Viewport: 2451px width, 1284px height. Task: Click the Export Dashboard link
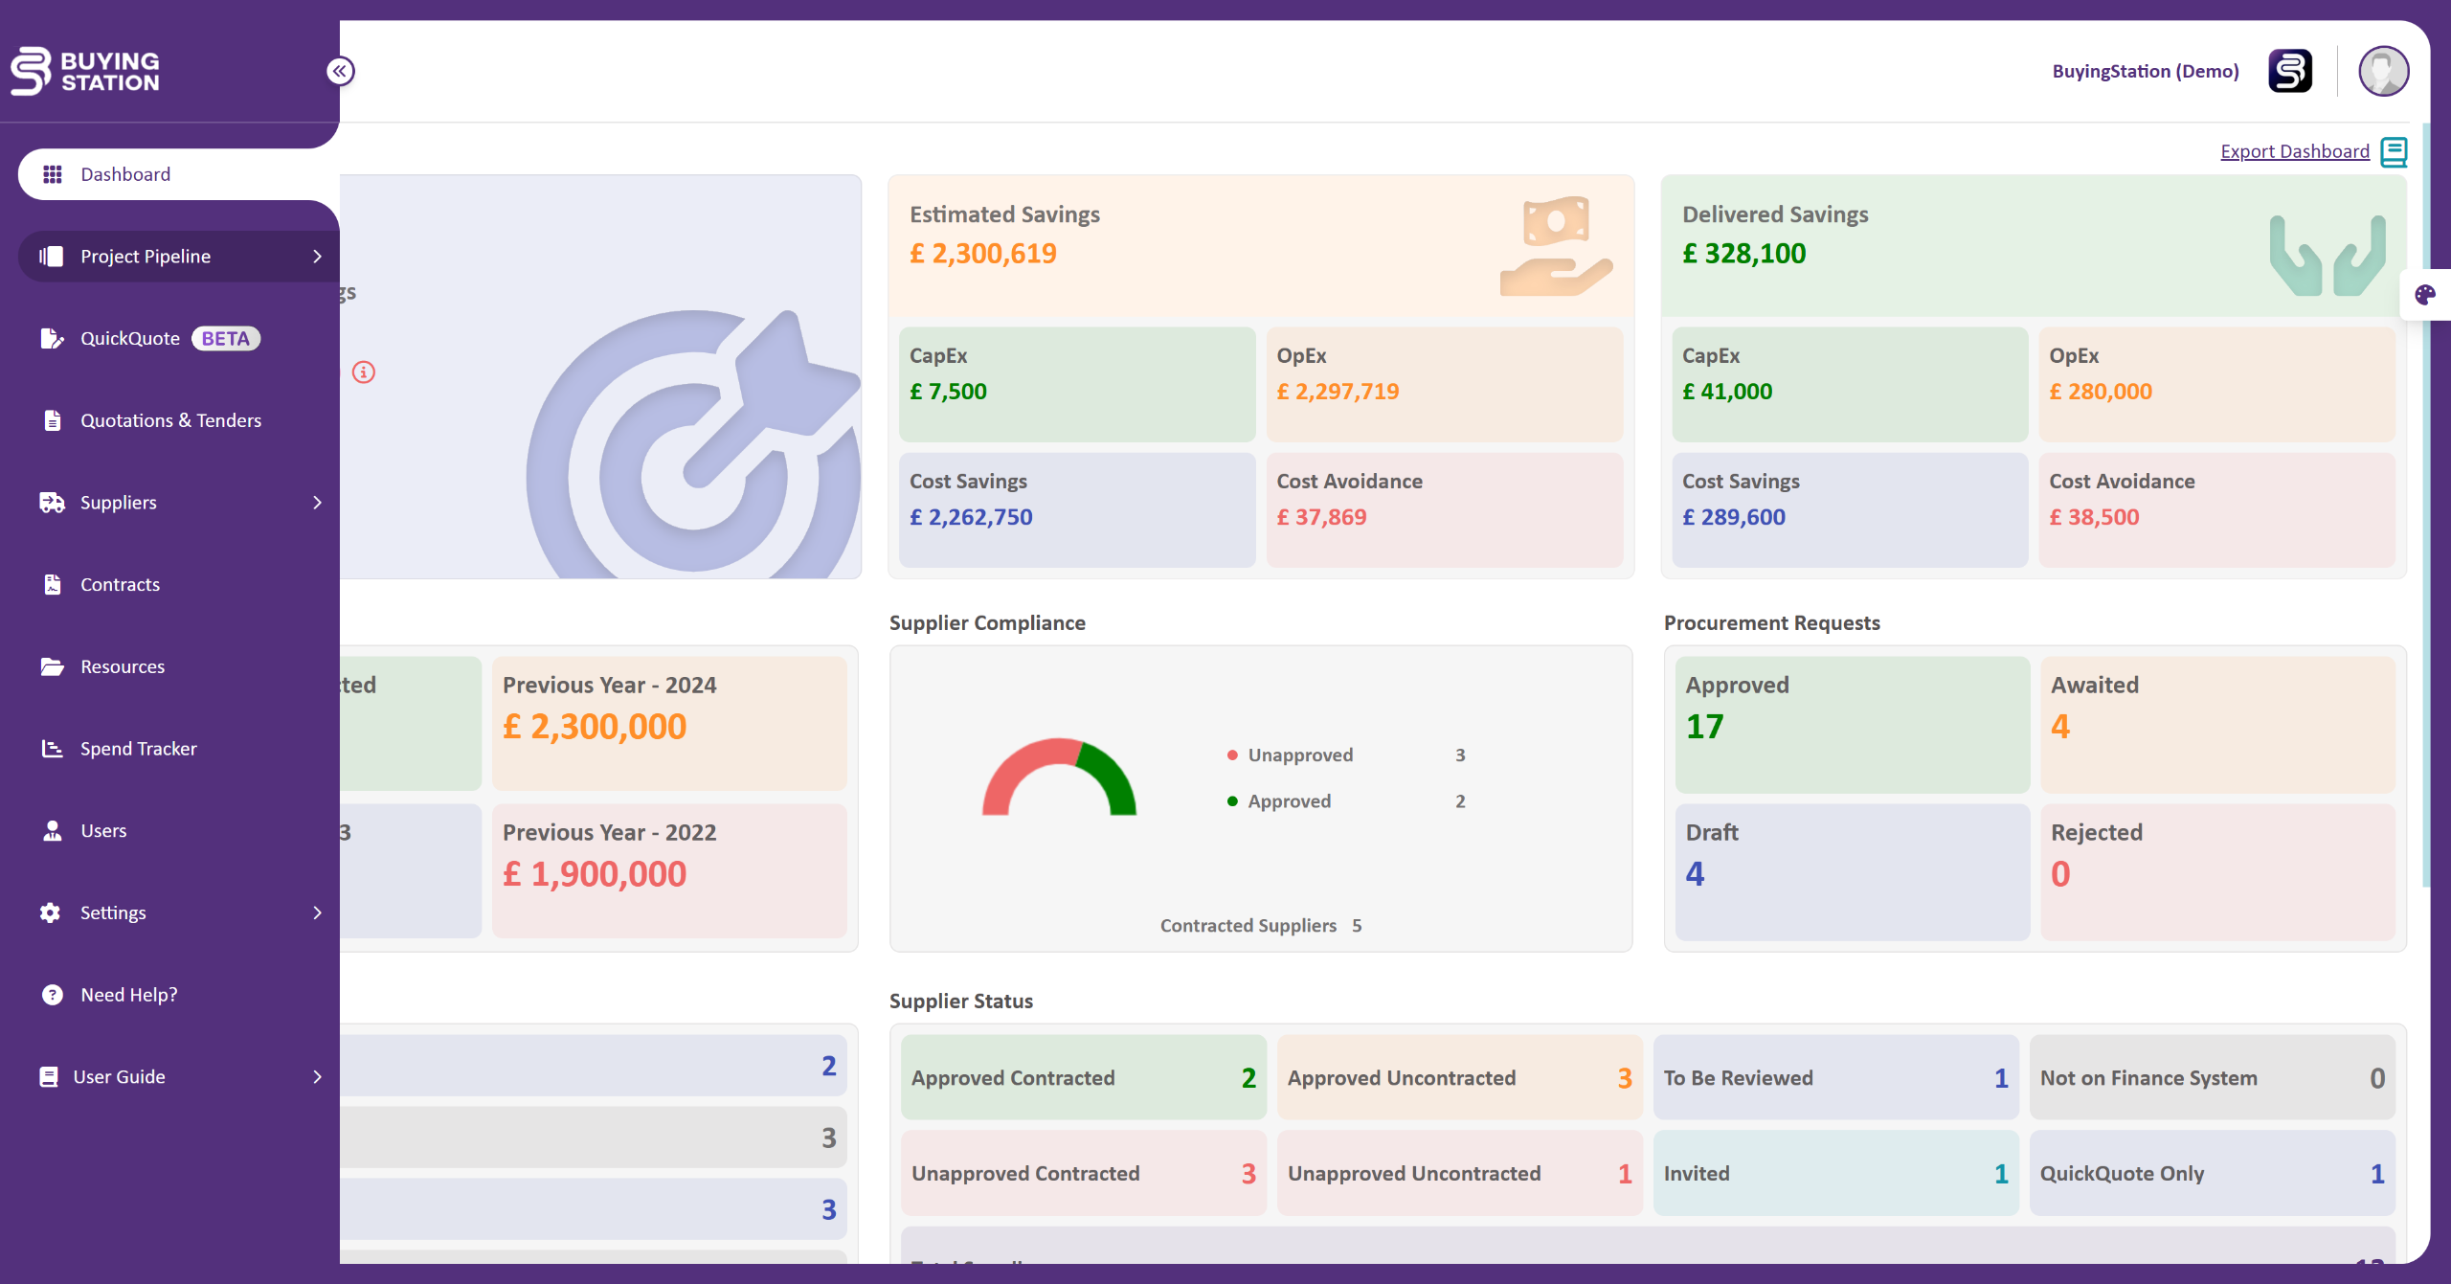(x=2294, y=151)
